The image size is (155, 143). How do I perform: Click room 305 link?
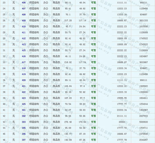tap(24, 128)
